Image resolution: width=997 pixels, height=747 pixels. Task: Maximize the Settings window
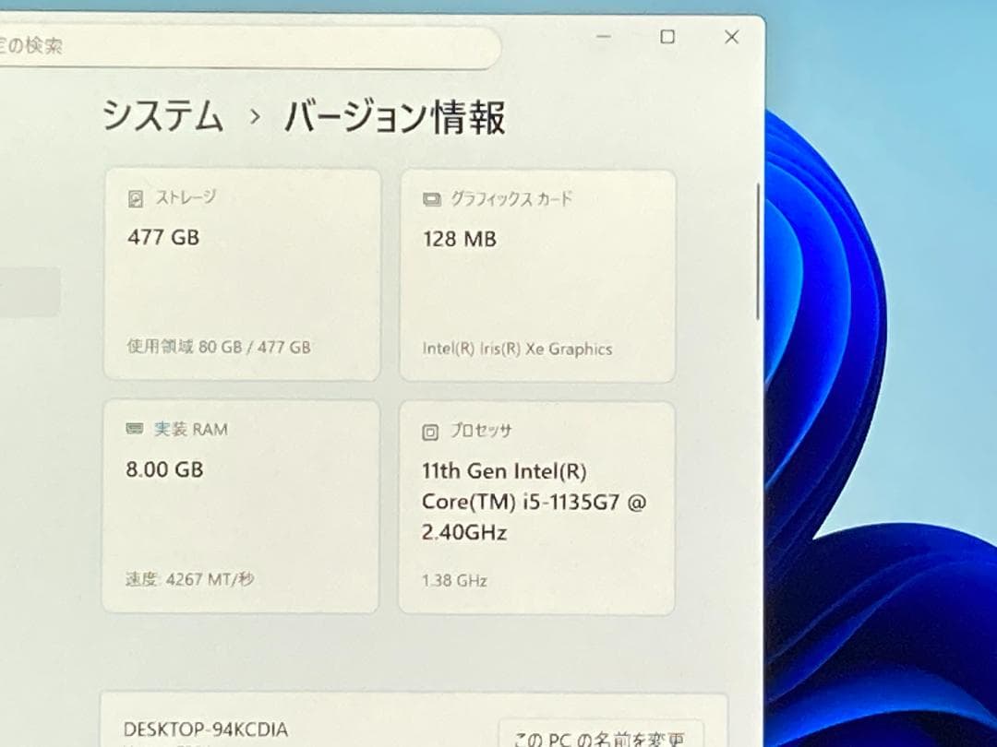click(x=667, y=37)
